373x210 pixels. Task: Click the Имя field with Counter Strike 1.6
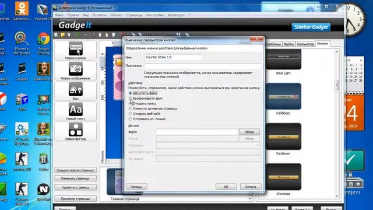click(173, 57)
